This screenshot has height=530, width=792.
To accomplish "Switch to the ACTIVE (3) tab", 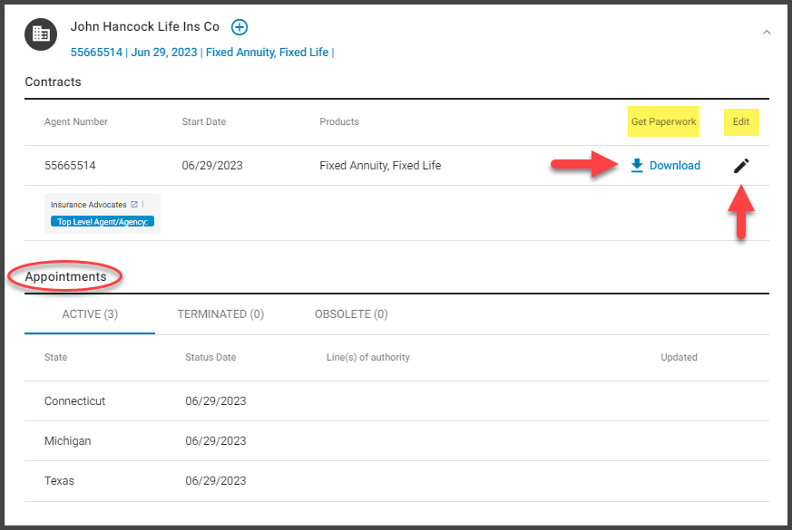I will [x=90, y=314].
